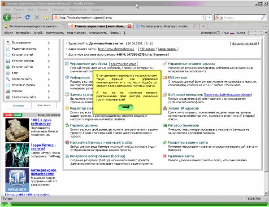Screen dimensions: 269x207
Task: Open the Настройки panel menu
Action: [x=23, y=33]
